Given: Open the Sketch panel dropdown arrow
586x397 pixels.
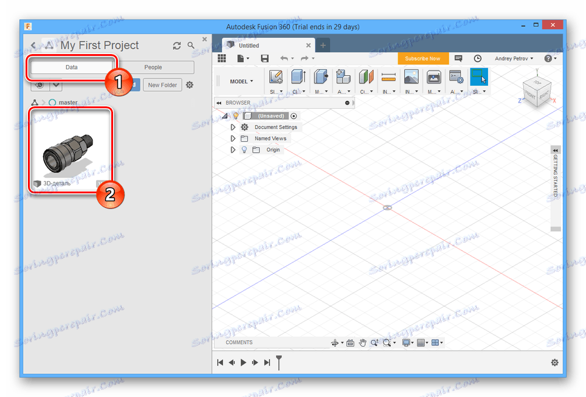Looking at the screenshot, I should point(281,92).
